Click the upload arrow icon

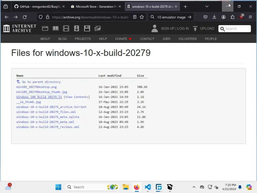(x=195, y=29)
